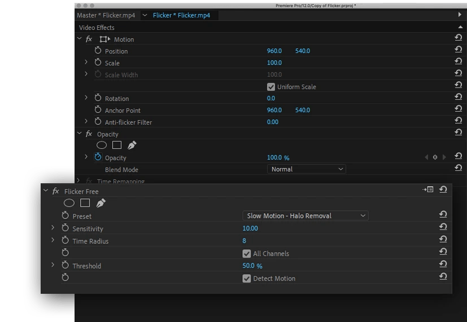Show the timeline view arrow
Screen dimensions: 467x322
pyautogui.click(x=460, y=15)
